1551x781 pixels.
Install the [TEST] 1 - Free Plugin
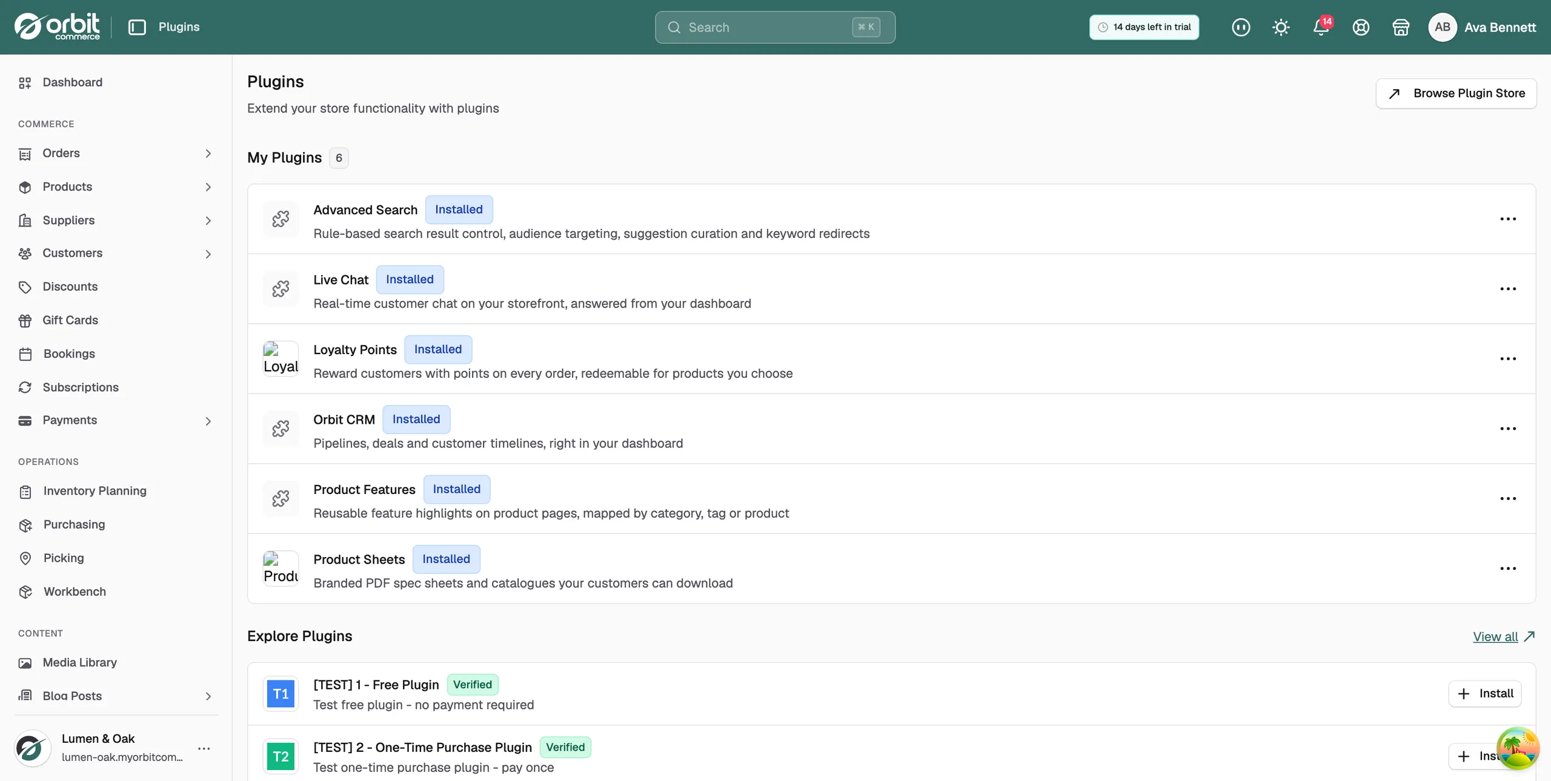[x=1484, y=694]
